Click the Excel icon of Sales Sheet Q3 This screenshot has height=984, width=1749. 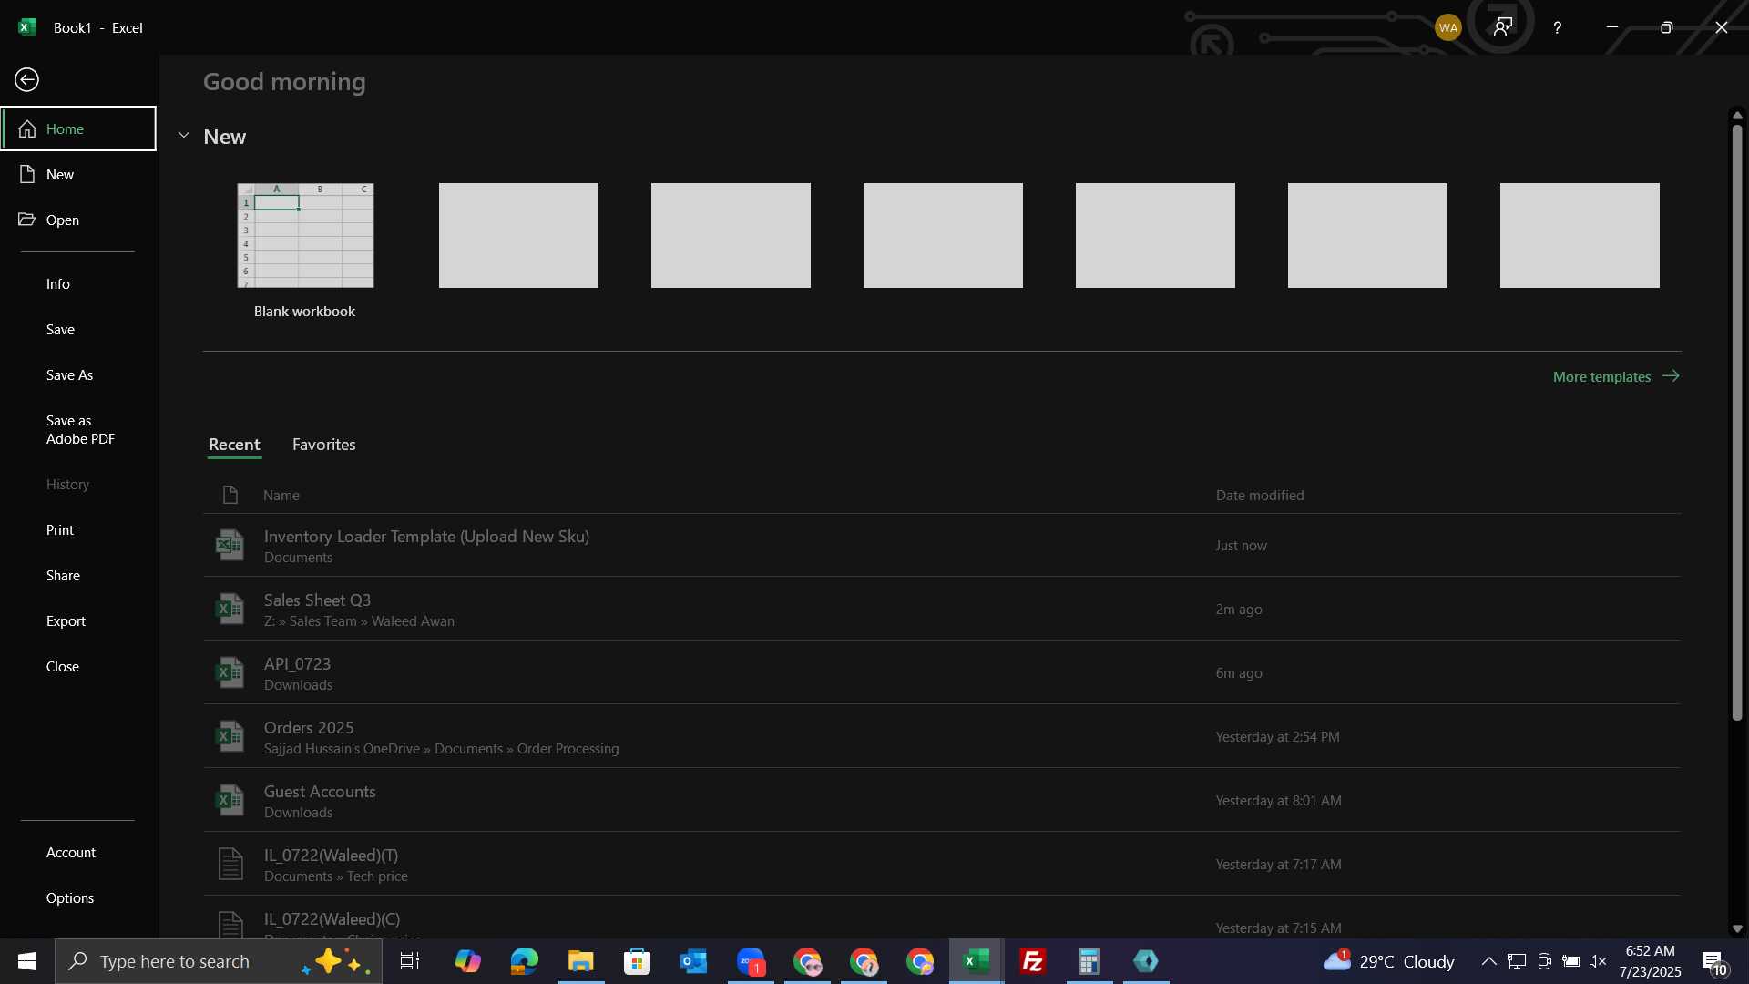coord(230,609)
